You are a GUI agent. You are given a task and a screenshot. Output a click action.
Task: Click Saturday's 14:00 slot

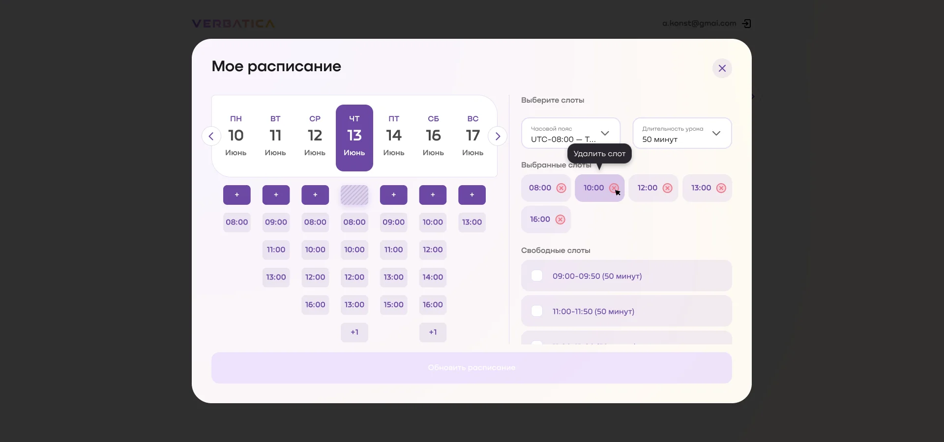click(433, 277)
